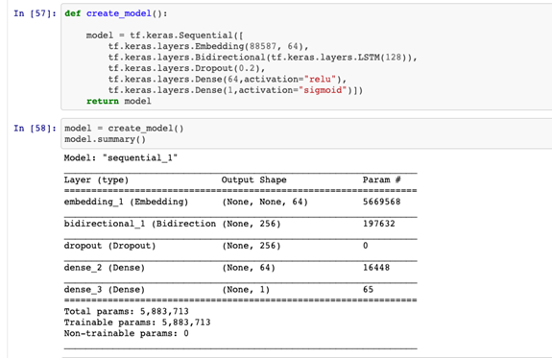The height and width of the screenshot is (358, 552).
Task: Click the "sigmoid" activation string
Action: click(323, 90)
